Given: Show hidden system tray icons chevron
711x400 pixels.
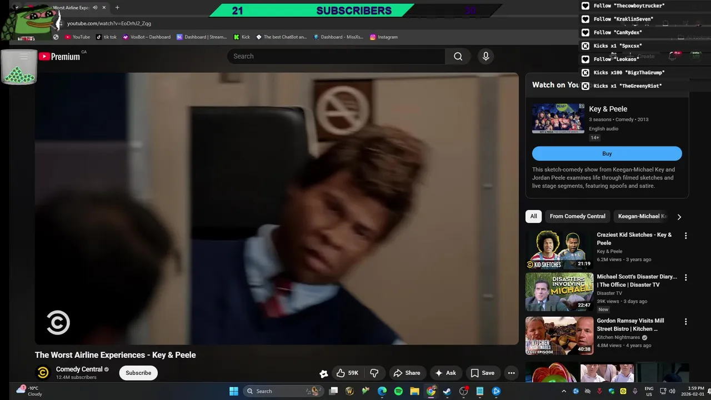Looking at the screenshot, I should tap(563, 391).
